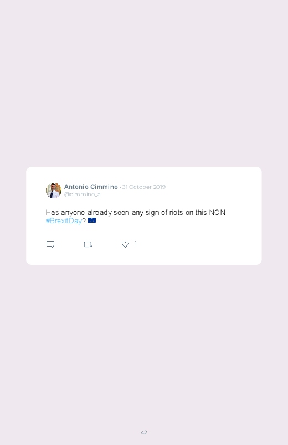Retweet the post using the arrows icon

click(x=88, y=244)
